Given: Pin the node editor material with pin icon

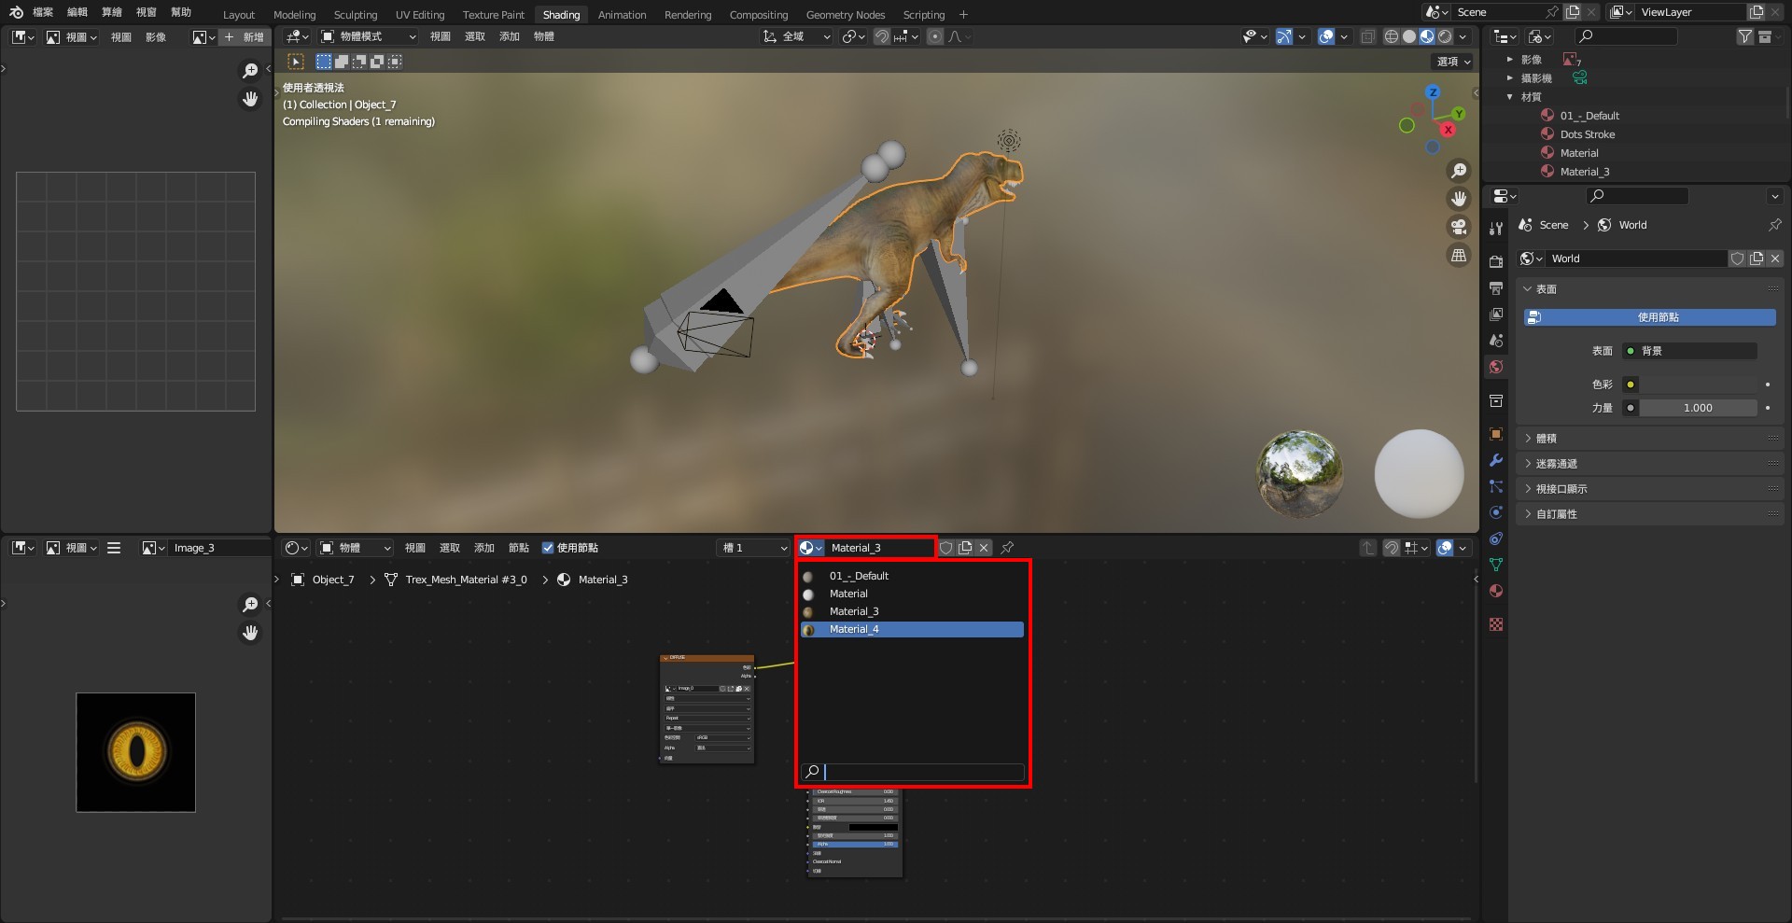Looking at the screenshot, I should pyautogui.click(x=1007, y=548).
